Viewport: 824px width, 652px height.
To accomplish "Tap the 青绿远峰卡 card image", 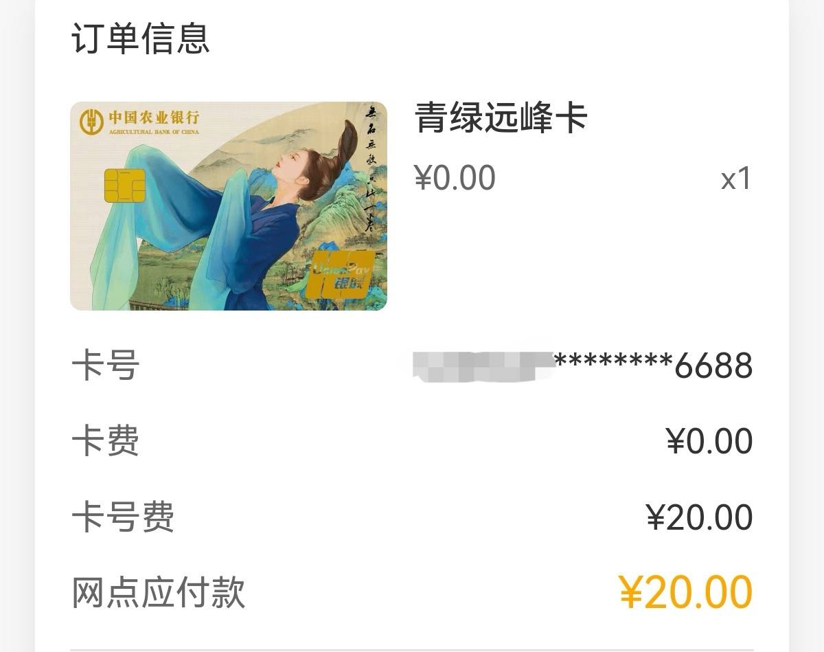I will [x=229, y=206].
